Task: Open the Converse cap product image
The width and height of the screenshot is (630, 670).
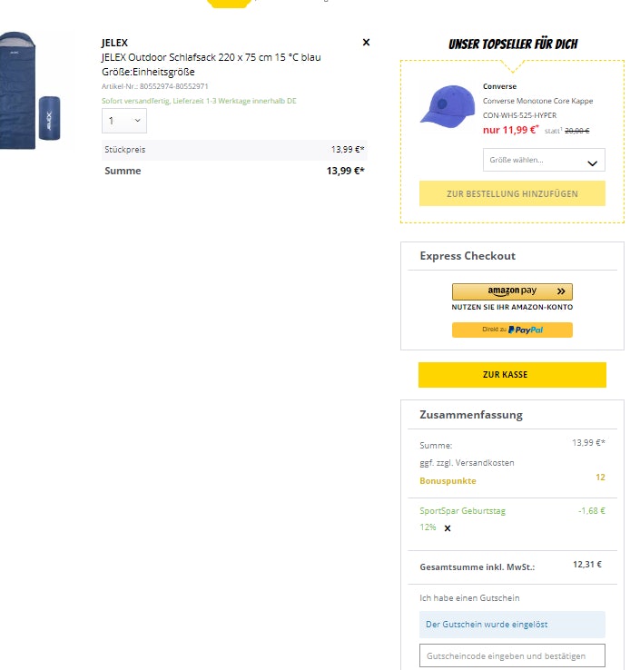Action: [x=448, y=105]
